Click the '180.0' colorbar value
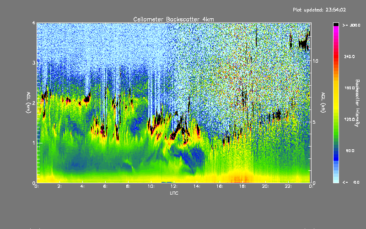 (x=350, y=88)
